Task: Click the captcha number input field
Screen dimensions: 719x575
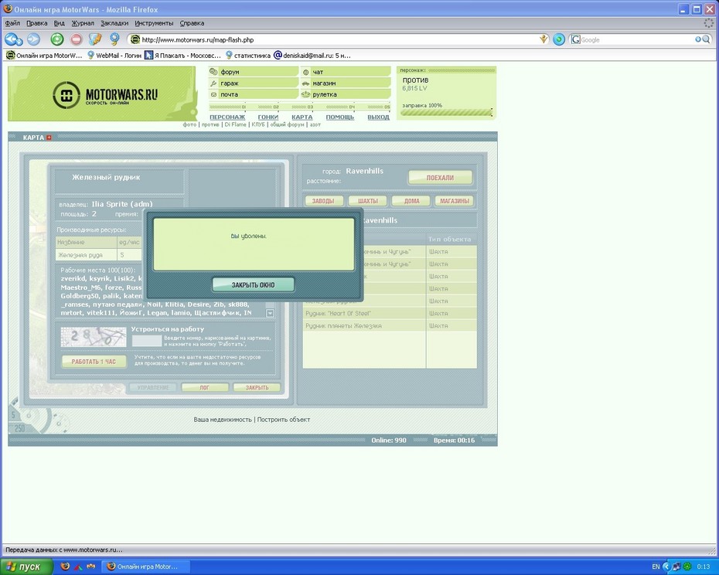Action: click(x=147, y=340)
